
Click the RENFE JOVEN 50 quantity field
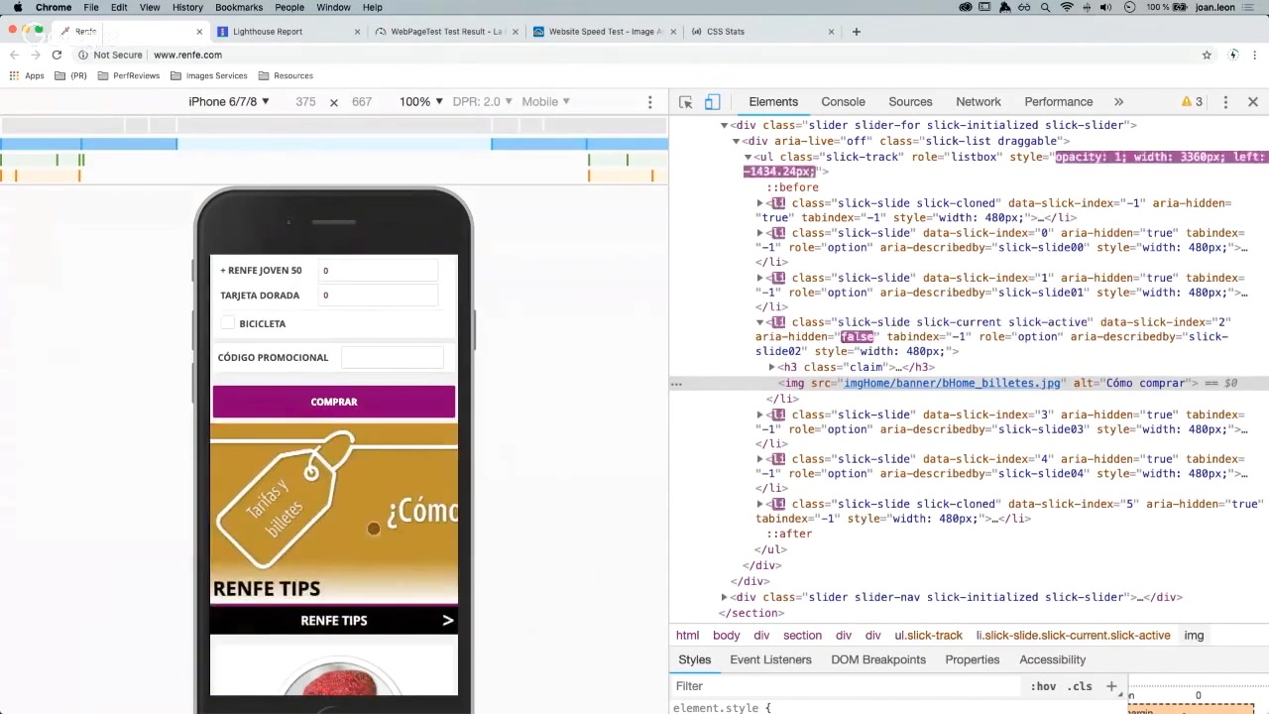point(377,271)
